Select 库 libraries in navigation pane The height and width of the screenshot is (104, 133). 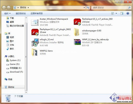pos(7,33)
